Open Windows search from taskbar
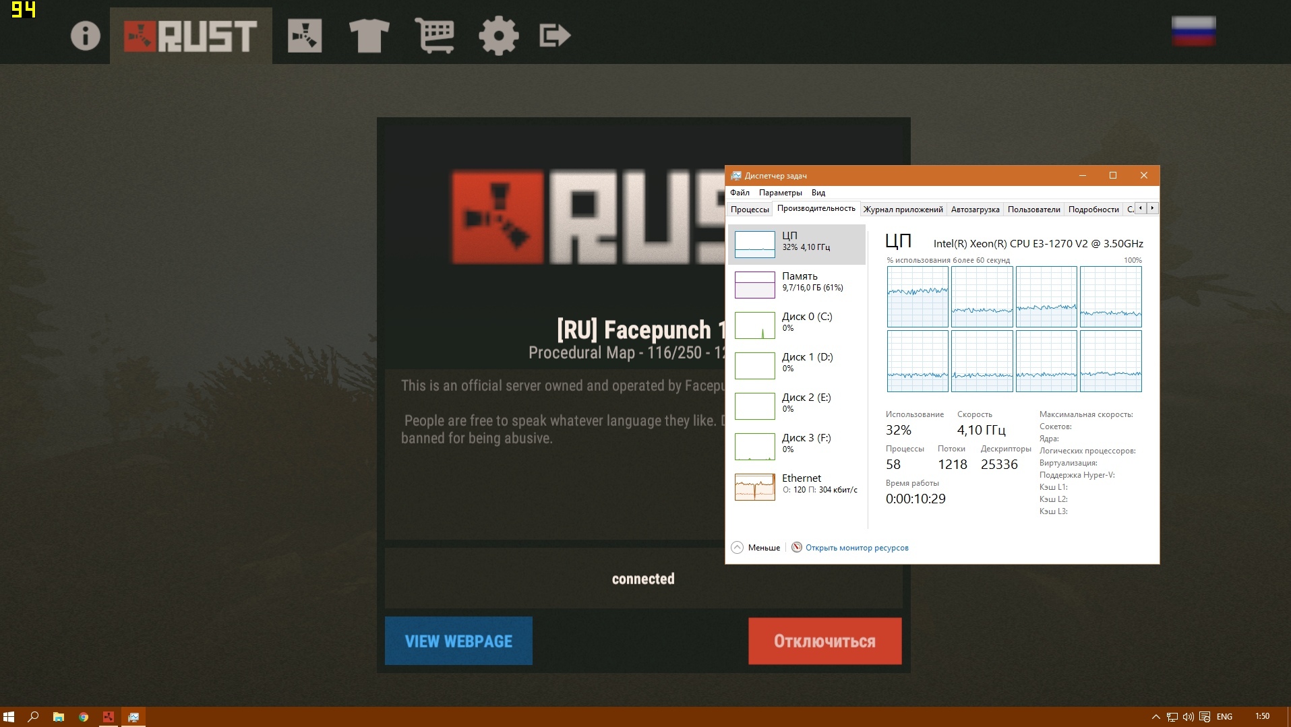Screen dimensions: 1291x727 (x=33, y=717)
